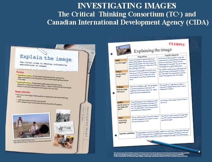Open the black-and-white photo on folder
Screen dimensions: 212x162
click(63, 115)
